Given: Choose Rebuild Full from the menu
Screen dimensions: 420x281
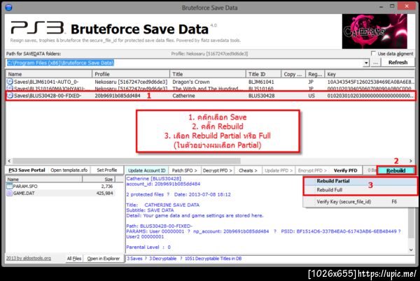Looking at the screenshot, I should pyautogui.click(x=360, y=190).
